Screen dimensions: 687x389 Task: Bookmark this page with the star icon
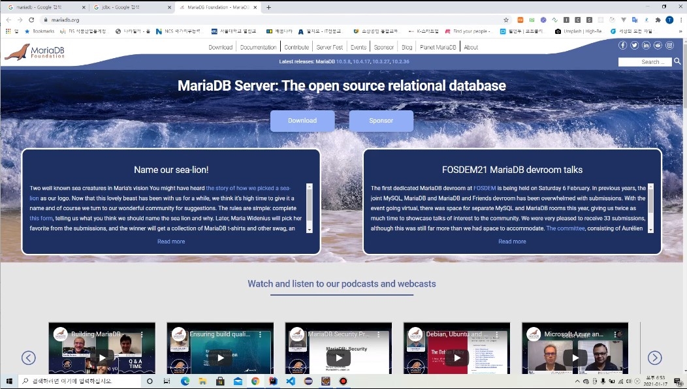point(506,20)
